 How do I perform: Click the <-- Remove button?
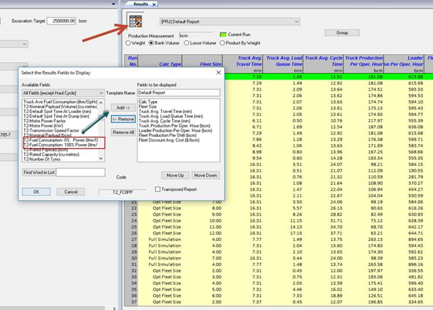[123, 119]
